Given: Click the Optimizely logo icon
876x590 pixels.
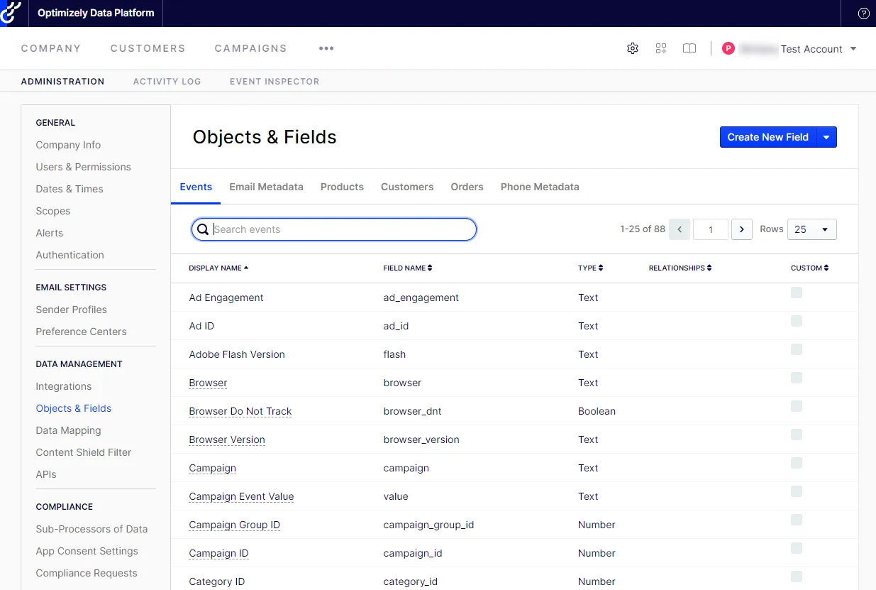Looking at the screenshot, I should click(x=11, y=13).
